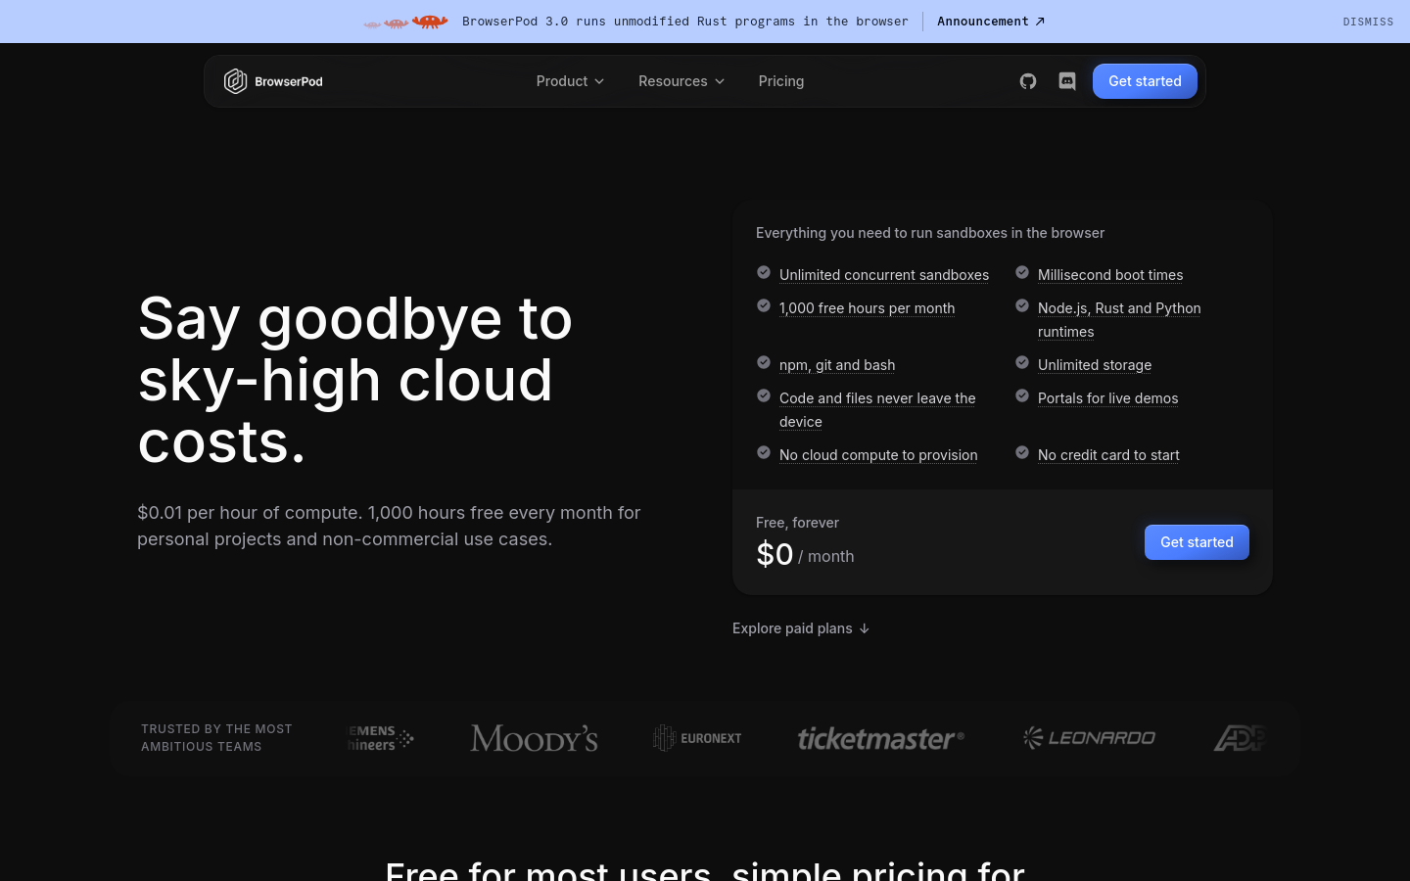The width and height of the screenshot is (1410, 881).
Task: Click the "Say goodbye to sky-high cloud costs." headline
Action: point(355,380)
